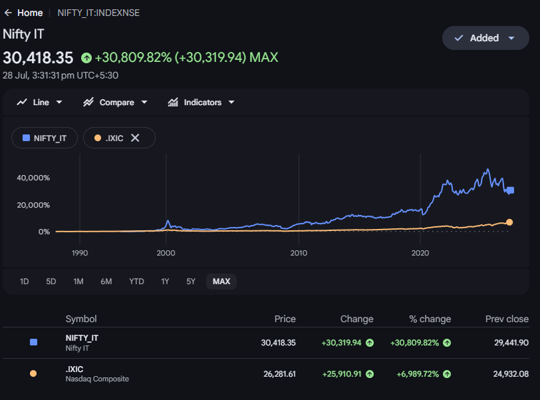Click the 2000 peak on the blue line

pos(168,221)
